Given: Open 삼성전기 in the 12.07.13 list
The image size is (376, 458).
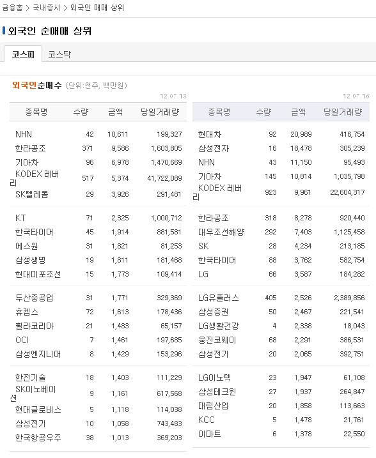Looking at the screenshot, I should [x=31, y=424].
